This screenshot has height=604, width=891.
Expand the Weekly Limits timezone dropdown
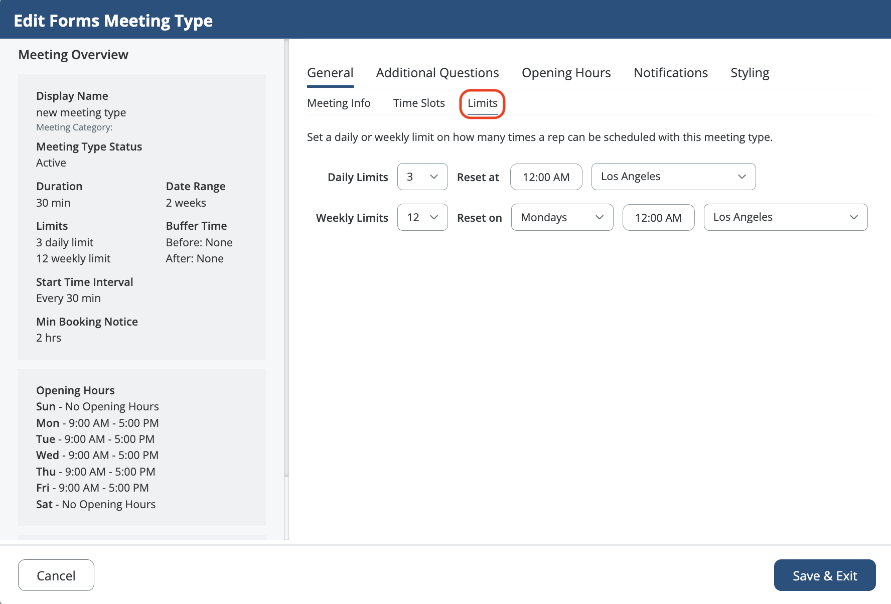pos(785,217)
